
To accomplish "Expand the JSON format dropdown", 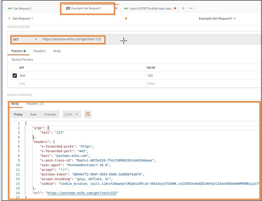I will click(72, 114).
